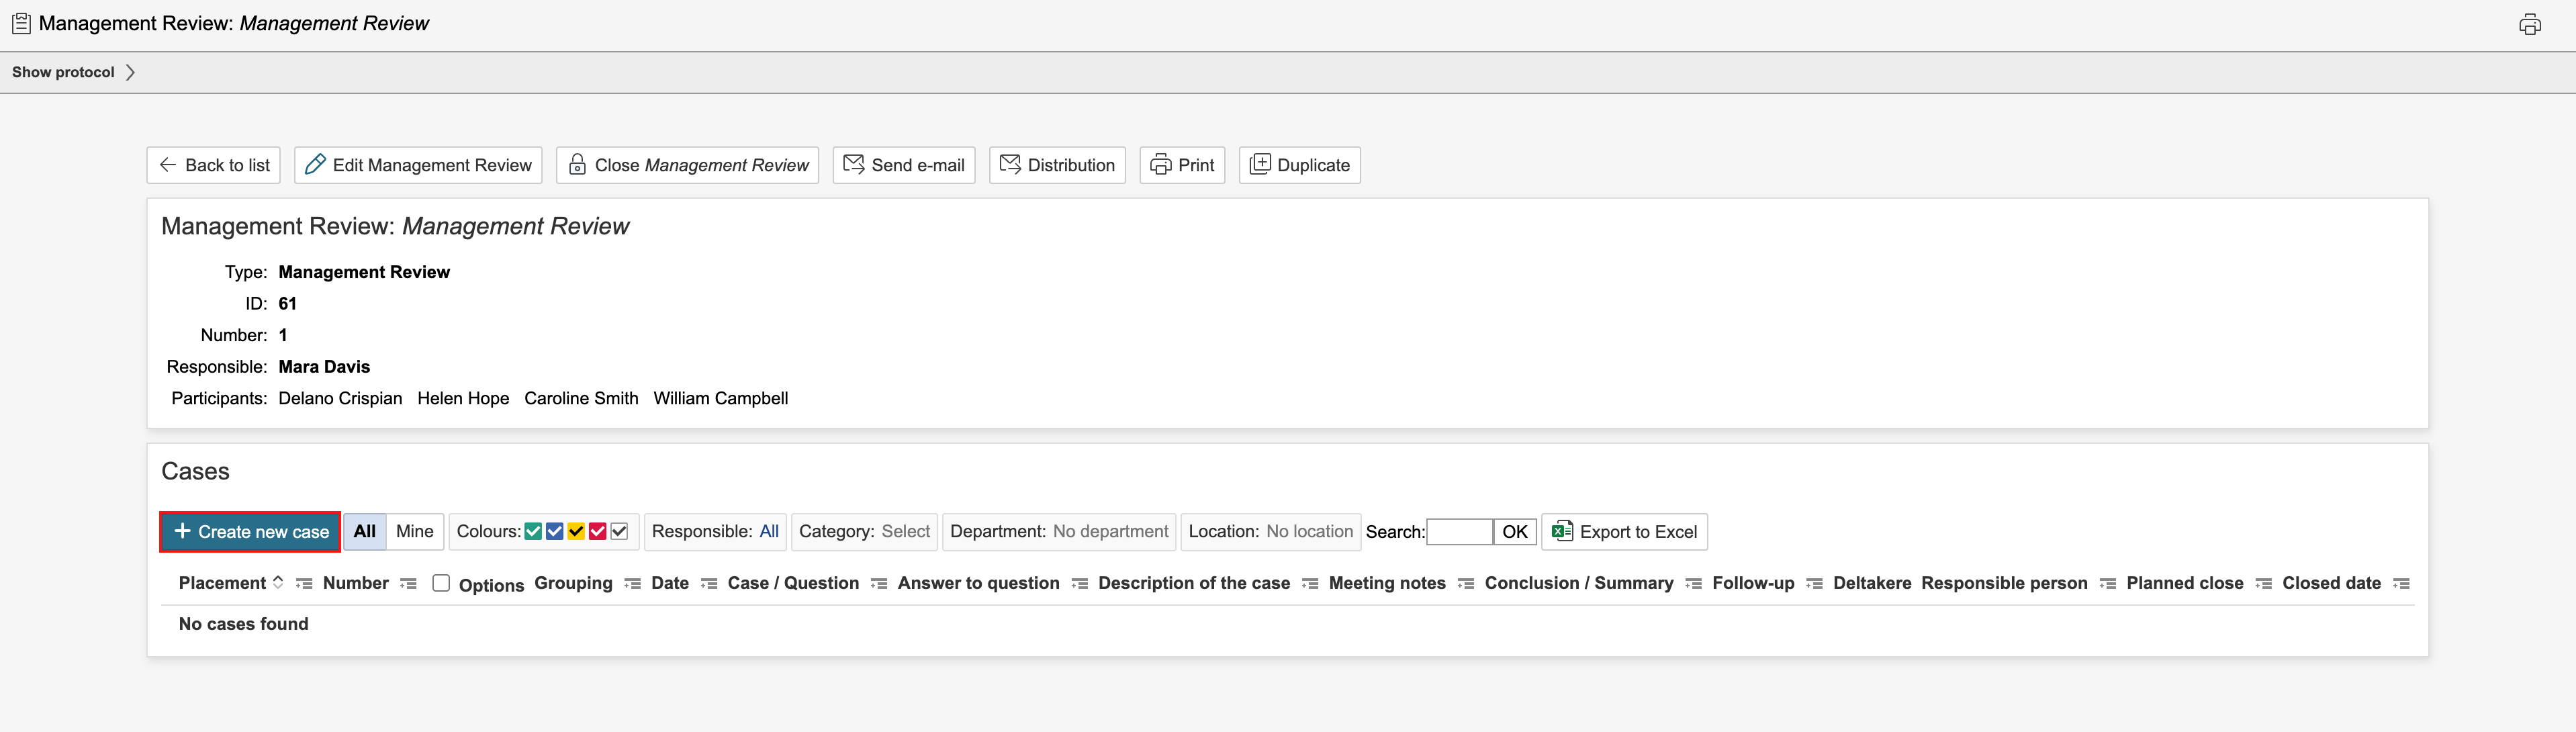Switch to the Mine cases tab

(414, 531)
